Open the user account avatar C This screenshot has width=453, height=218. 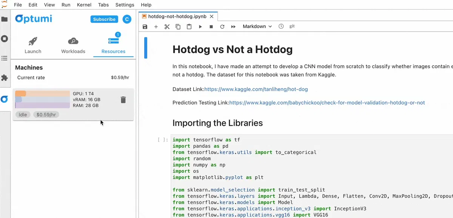pyautogui.click(x=127, y=19)
